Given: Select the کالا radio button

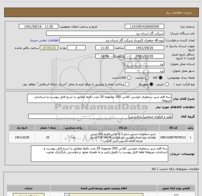Looking at the screenshot, I should [x=161, y=78].
